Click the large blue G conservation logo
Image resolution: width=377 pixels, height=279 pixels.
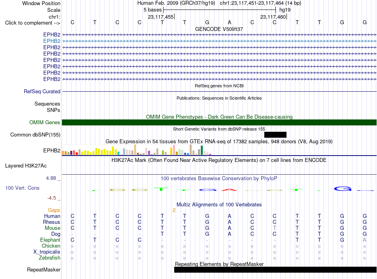[x=342, y=189]
